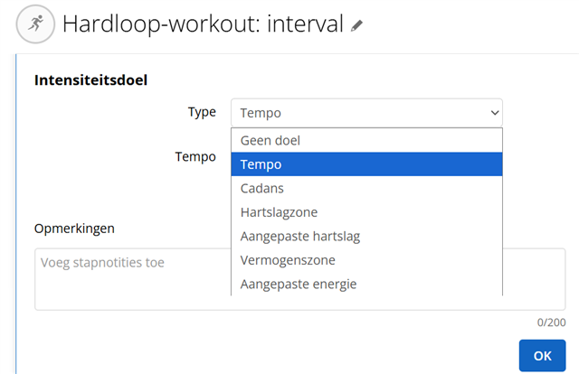Select 'Vermogenszone' target type
This screenshot has width=579, height=374.
click(x=366, y=260)
